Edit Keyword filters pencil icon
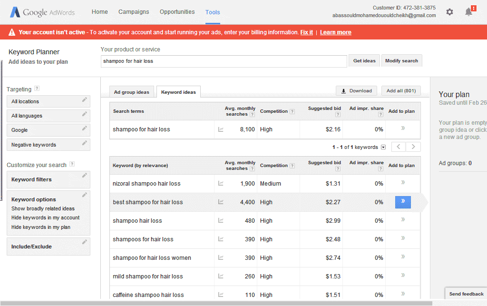This screenshot has width=487, height=306. 84,176
